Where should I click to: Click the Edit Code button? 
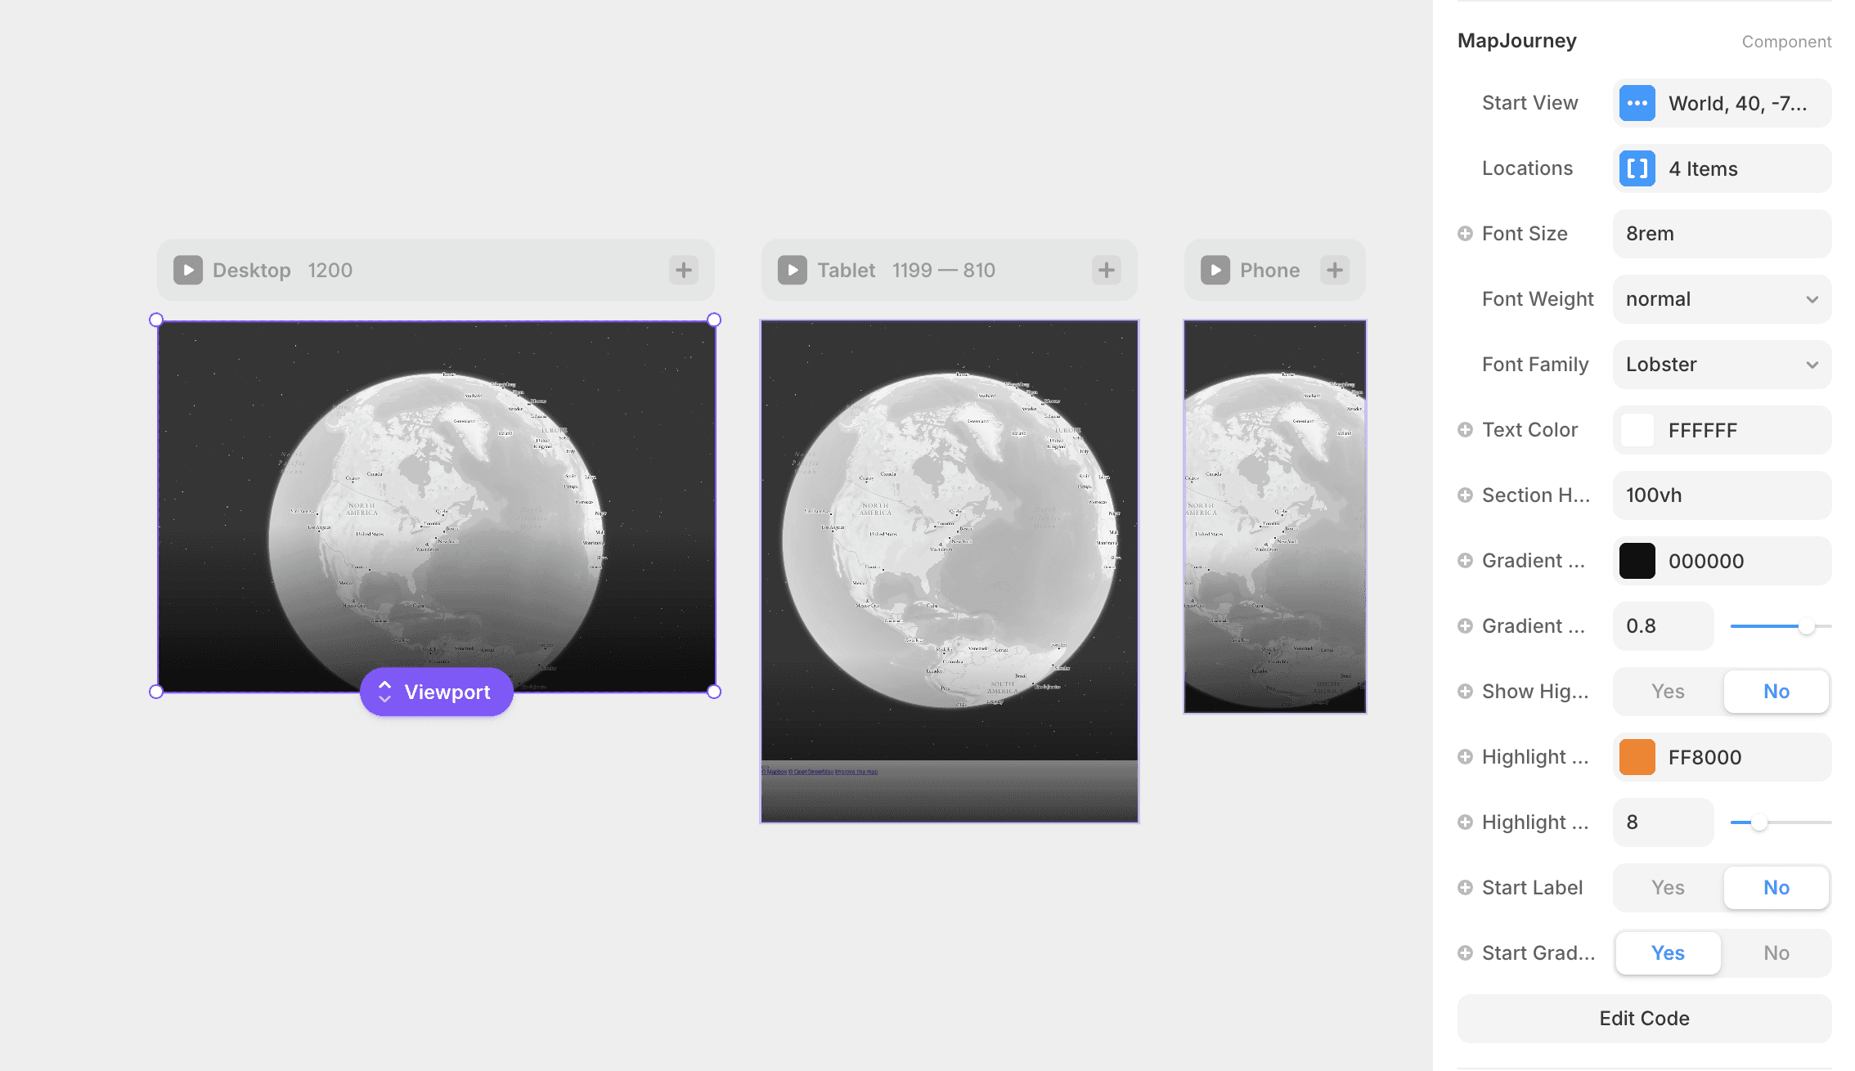click(x=1644, y=1019)
